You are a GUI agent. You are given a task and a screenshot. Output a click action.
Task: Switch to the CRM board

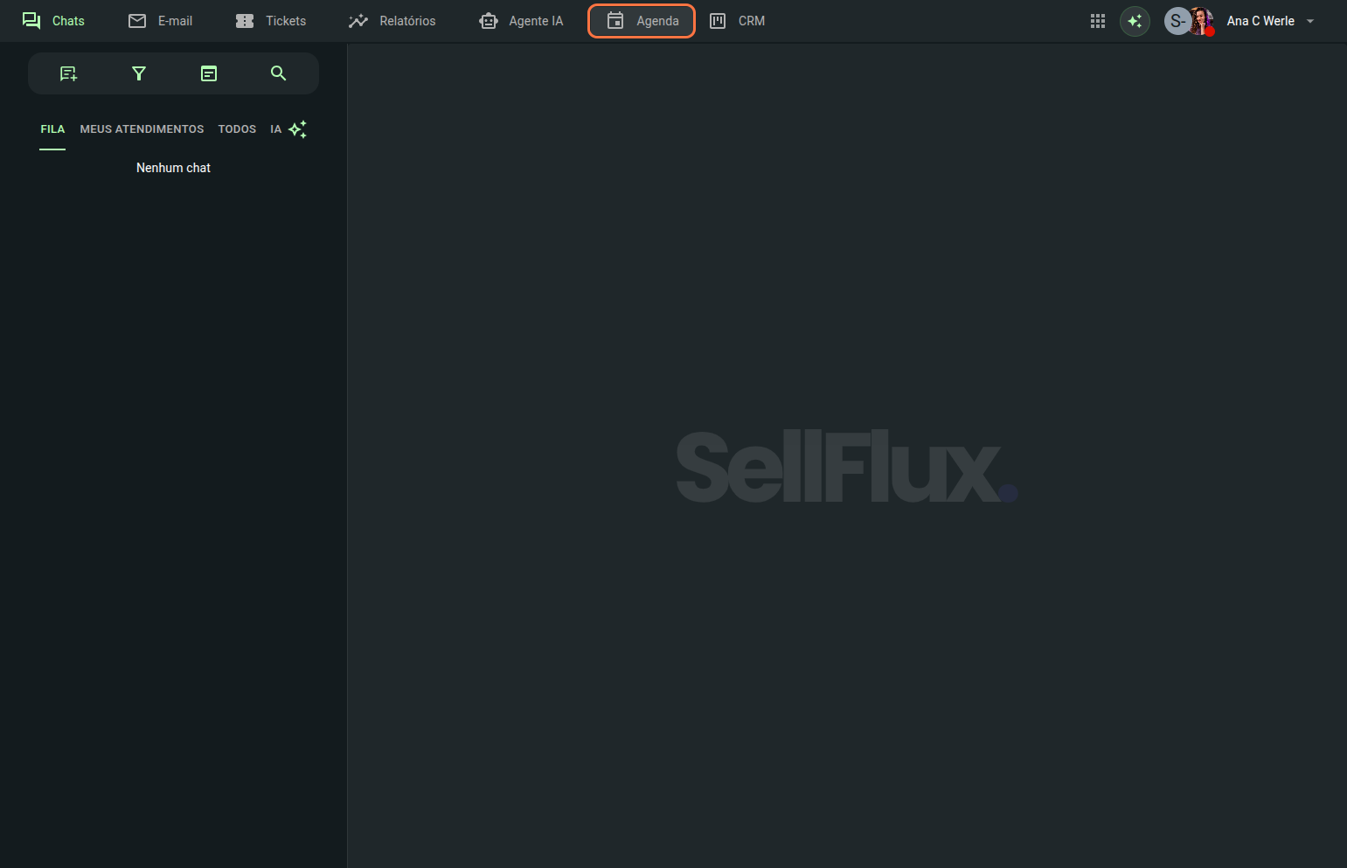(737, 21)
